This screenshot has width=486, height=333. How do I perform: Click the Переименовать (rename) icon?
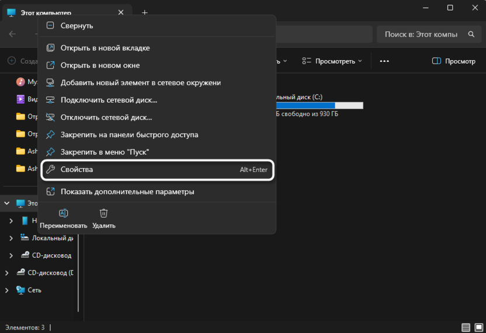(x=63, y=213)
